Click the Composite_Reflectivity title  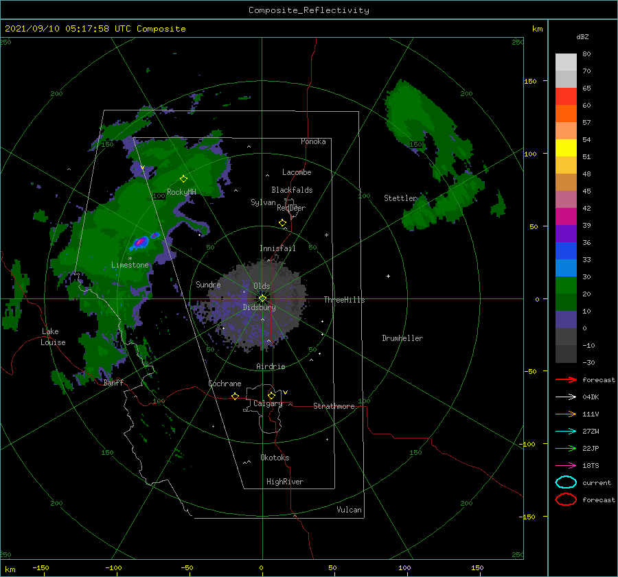click(309, 10)
